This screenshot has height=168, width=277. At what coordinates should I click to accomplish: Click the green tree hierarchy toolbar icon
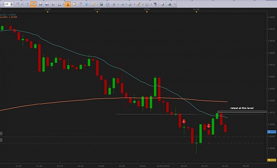pyautogui.click(x=170, y=4)
